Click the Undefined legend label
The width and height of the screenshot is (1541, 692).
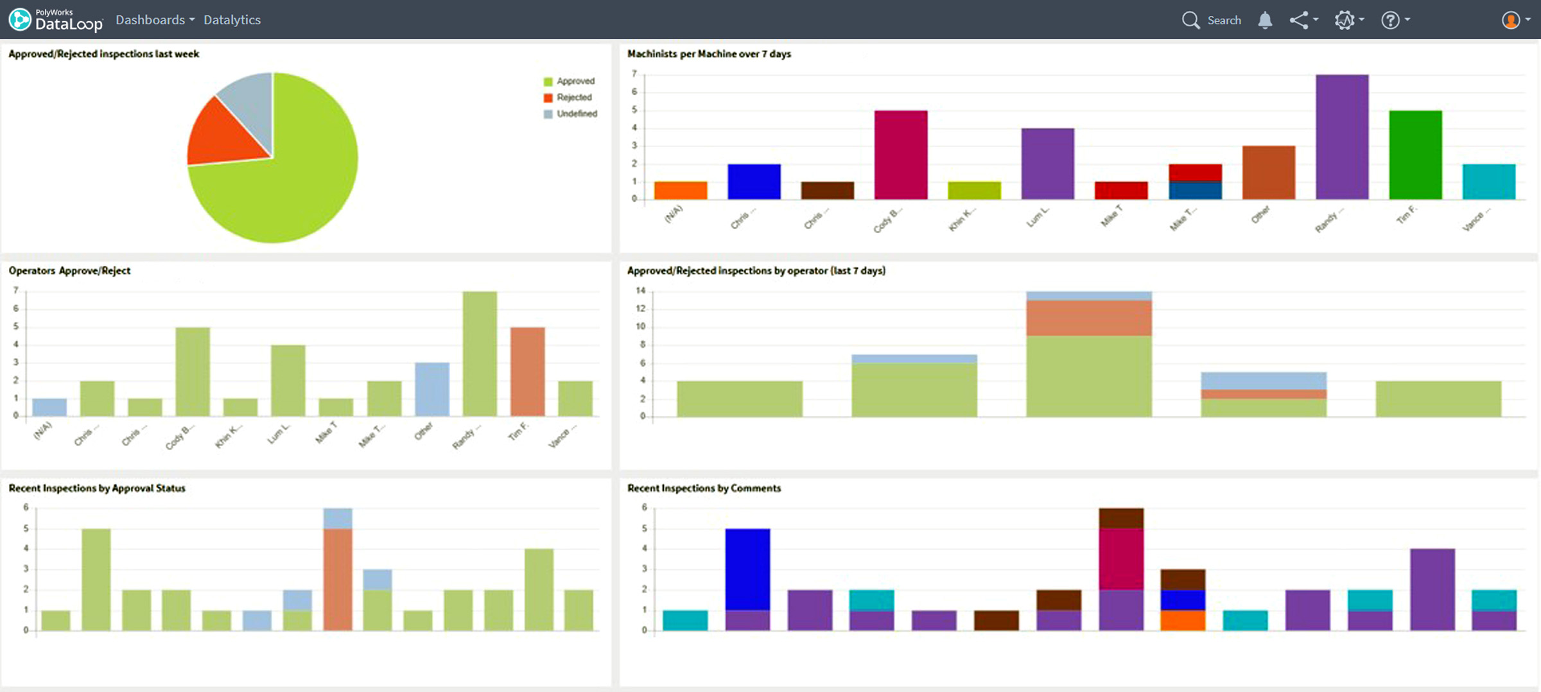click(577, 114)
